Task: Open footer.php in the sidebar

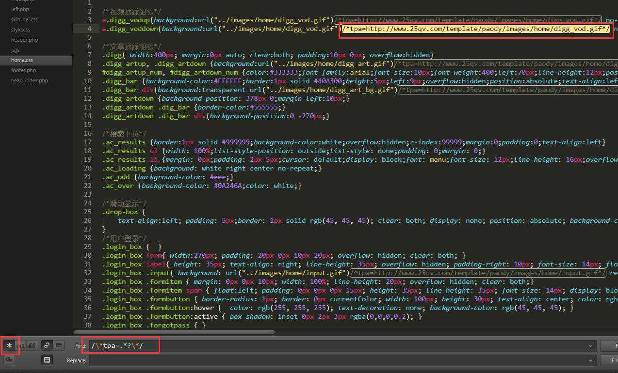Action: click(23, 70)
